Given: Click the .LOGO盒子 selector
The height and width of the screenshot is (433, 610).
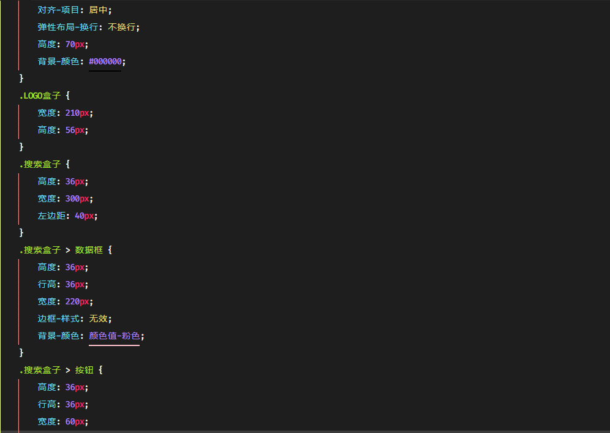Looking at the screenshot, I should point(40,96).
